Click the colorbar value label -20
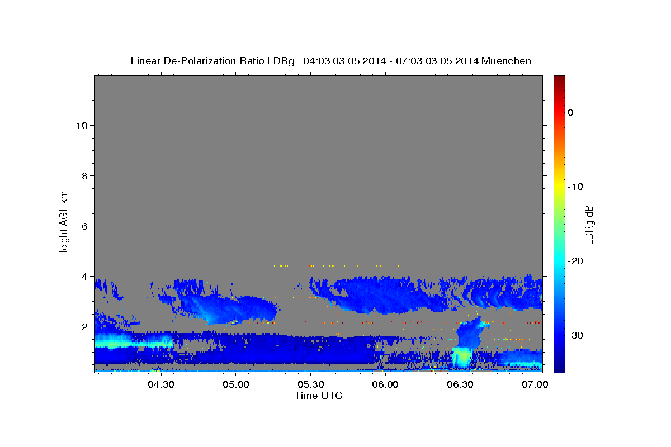Viewport: 671px width, 447px height. (x=575, y=261)
